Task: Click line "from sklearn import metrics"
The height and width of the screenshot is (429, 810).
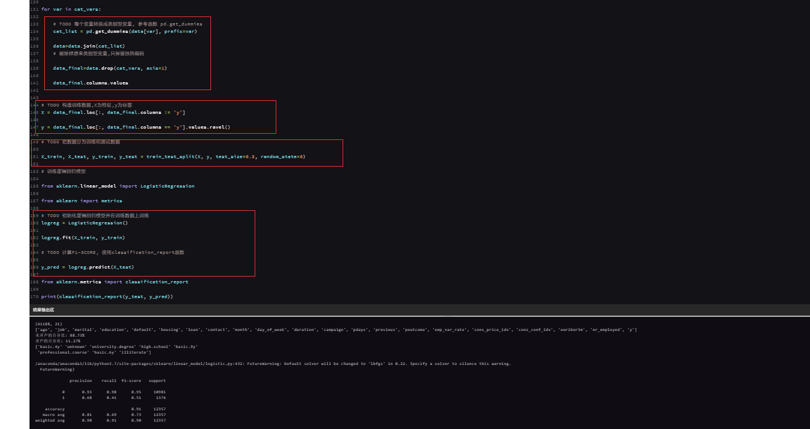Action: (82, 201)
